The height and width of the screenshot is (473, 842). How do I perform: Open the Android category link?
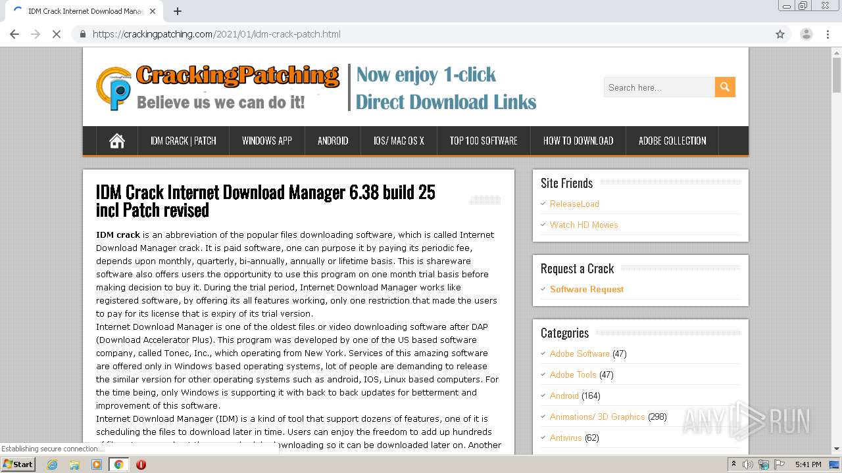click(564, 395)
